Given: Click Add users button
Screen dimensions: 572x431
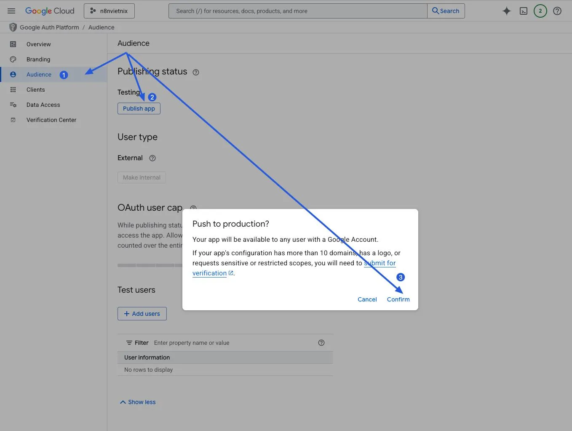Looking at the screenshot, I should [142, 314].
